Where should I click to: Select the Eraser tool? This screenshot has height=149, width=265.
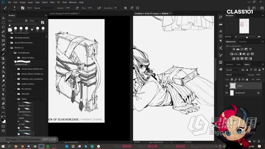(3, 67)
